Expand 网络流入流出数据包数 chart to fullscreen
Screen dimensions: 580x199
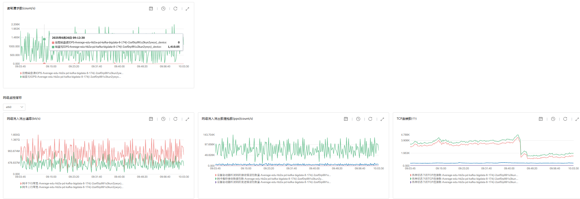[382, 119]
